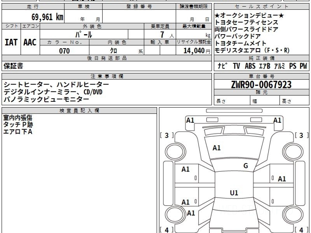
Task: Select the タッチP跡 inspector note
Action: coord(18,125)
